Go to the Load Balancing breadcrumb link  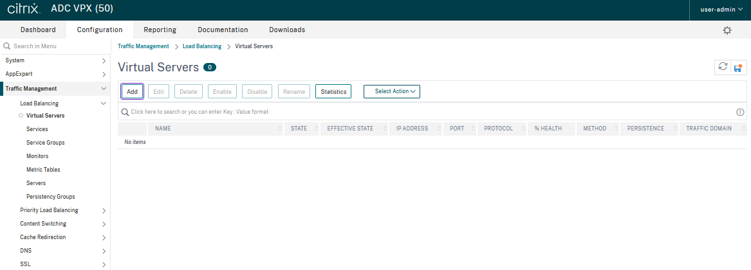pos(201,46)
